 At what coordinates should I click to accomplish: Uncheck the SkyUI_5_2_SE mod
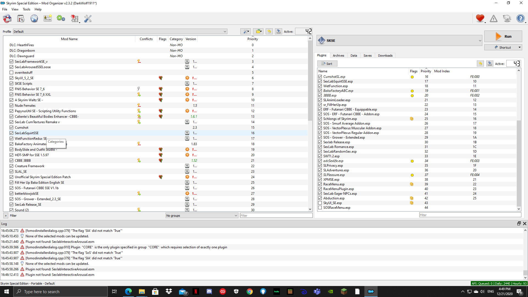point(11,78)
